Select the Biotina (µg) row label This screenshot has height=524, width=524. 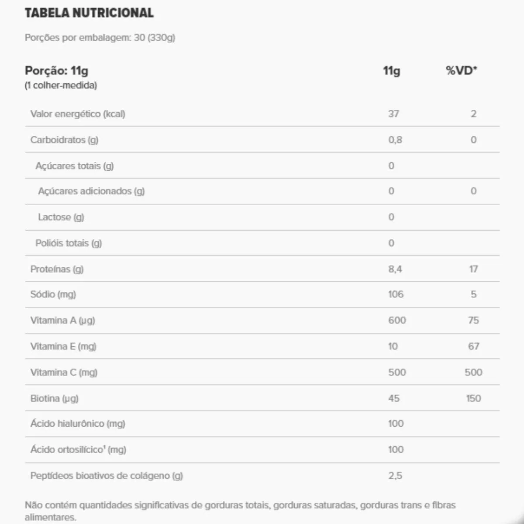[x=54, y=398]
